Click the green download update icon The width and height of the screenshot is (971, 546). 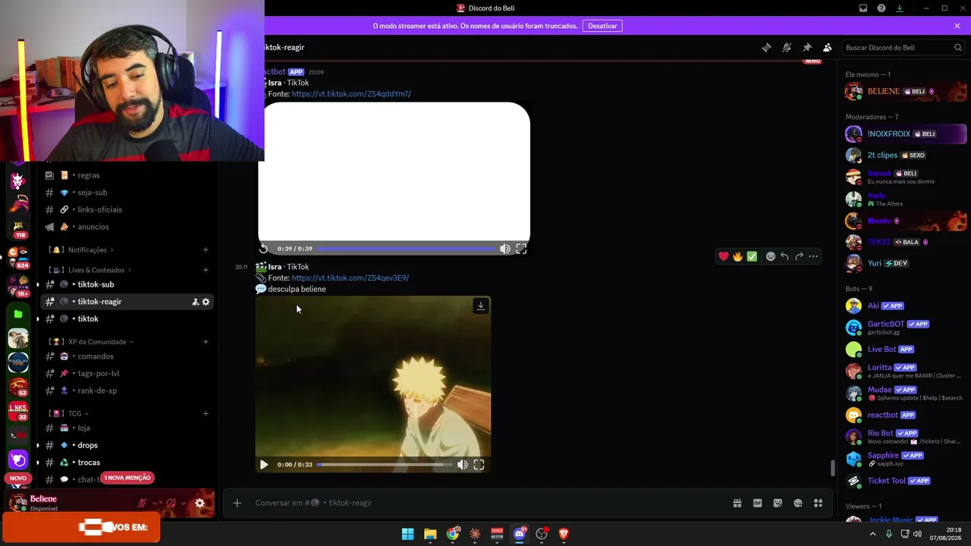tap(900, 8)
